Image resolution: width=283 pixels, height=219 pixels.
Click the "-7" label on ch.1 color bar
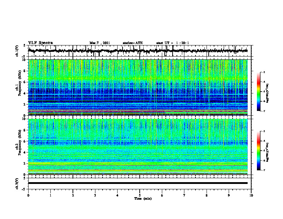(263, 111)
